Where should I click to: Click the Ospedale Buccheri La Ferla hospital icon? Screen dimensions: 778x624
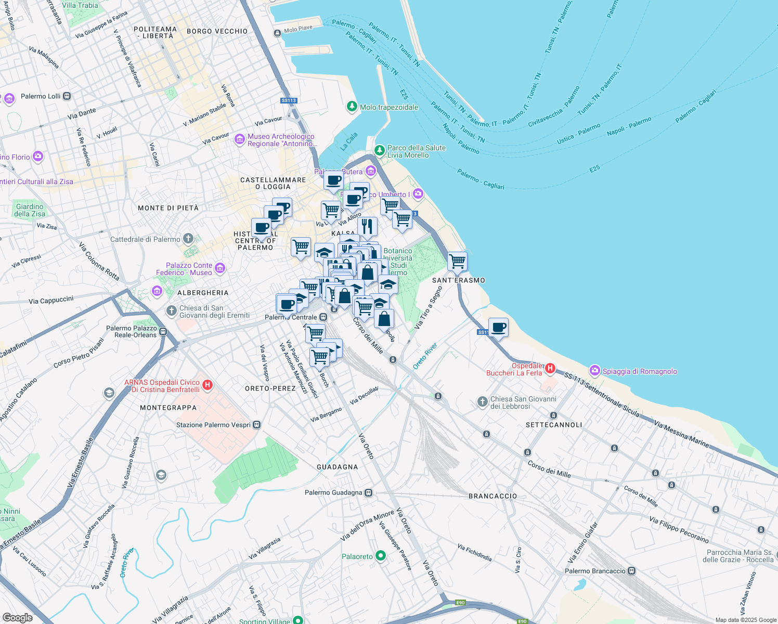[x=550, y=369]
